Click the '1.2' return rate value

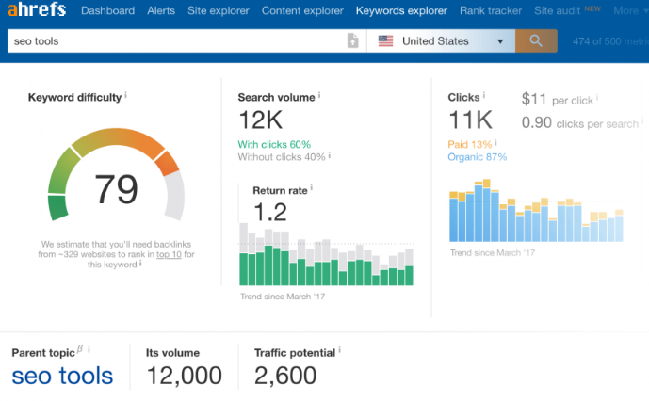point(269,213)
